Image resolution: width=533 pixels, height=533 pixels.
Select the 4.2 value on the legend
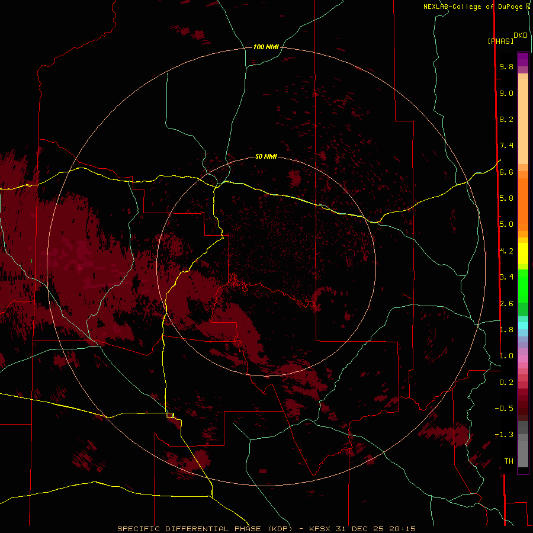[506, 251]
